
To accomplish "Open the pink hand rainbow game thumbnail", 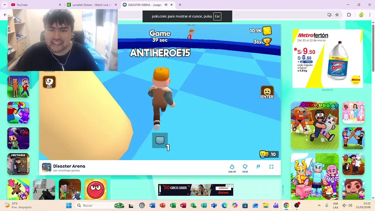I will 18,189.
